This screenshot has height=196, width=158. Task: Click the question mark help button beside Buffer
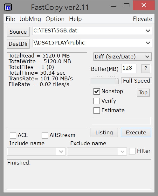[146, 68]
